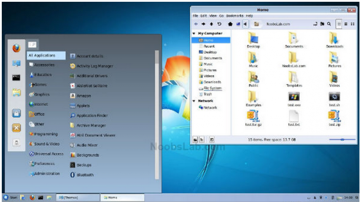This screenshot has width=360, height=202.
Task: Open system settings icon below Firefox in favorites
Action: 16,63
